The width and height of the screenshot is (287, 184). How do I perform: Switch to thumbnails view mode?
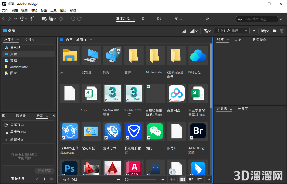pos(182,179)
